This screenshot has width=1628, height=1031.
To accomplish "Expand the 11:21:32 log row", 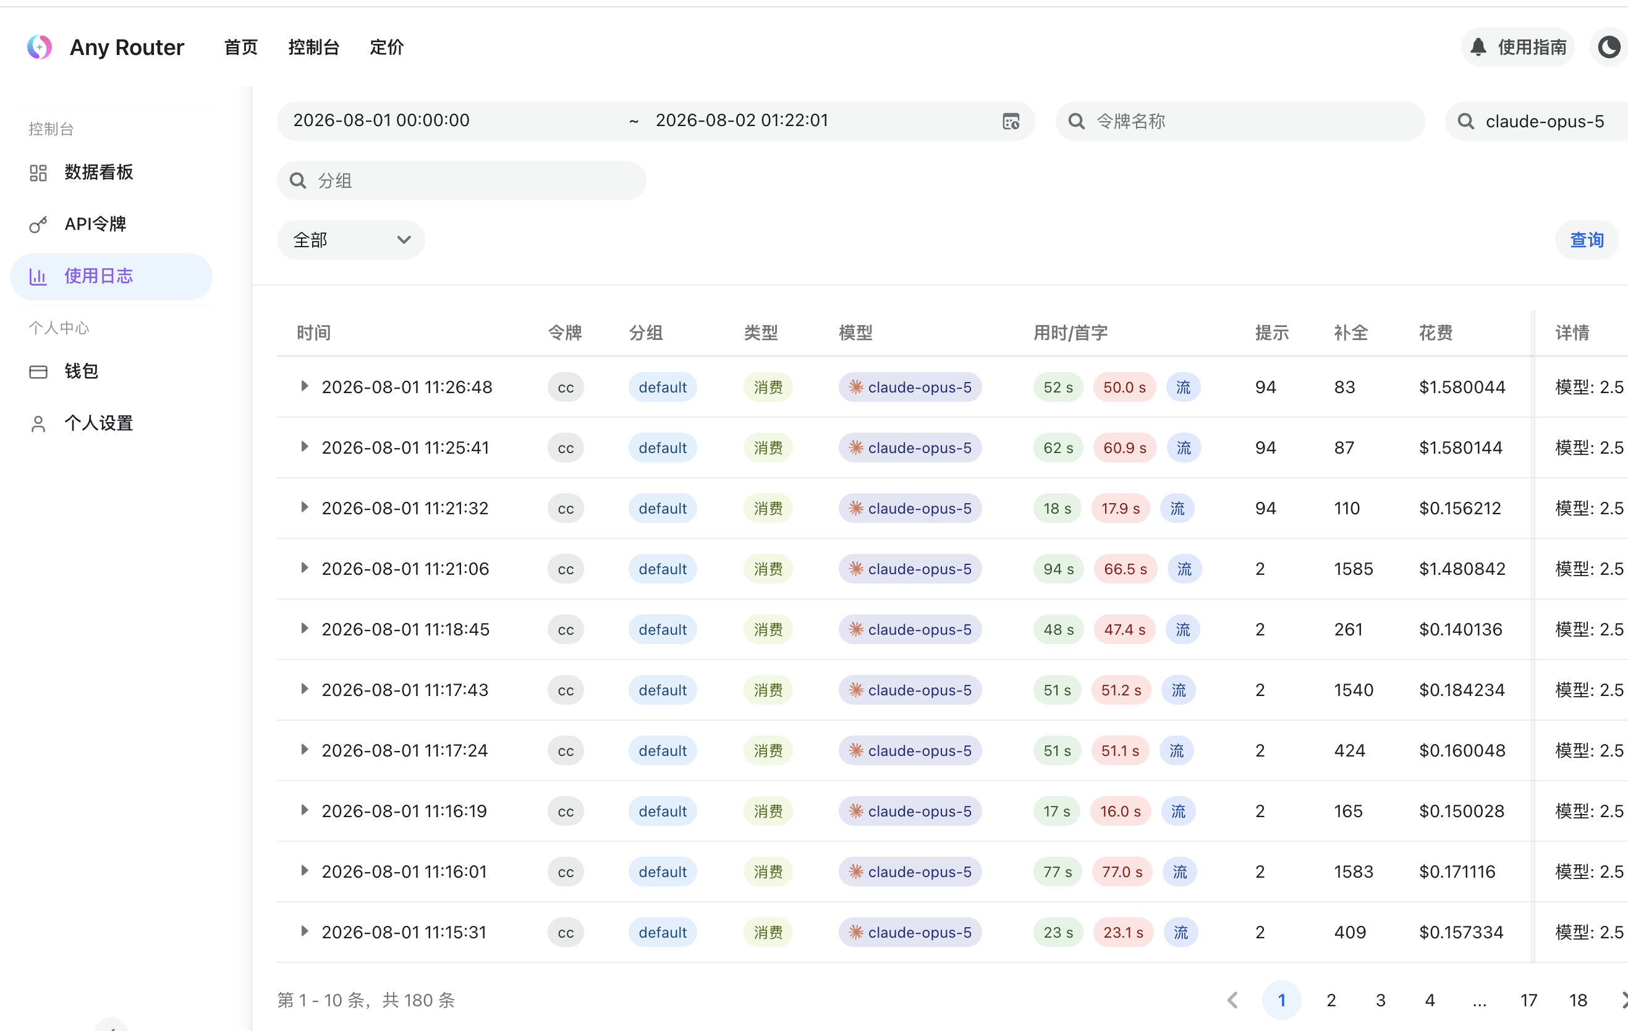I will coord(304,507).
